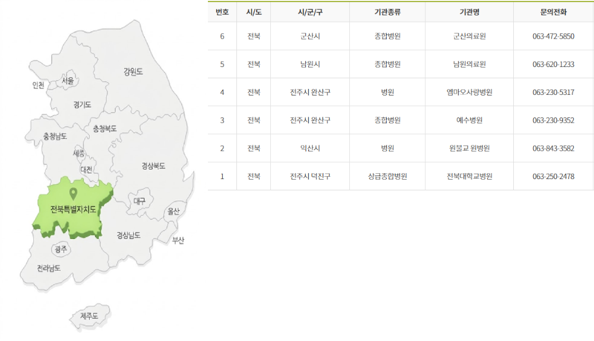Viewport: 594px width, 341px height.
Task: Click 종합병원 in the 군산의료원 row
Action: (x=387, y=36)
